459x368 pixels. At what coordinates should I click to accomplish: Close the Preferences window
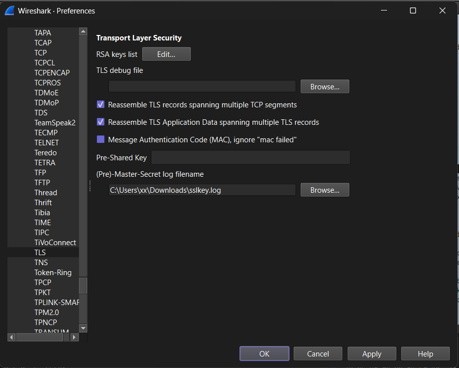tap(442, 11)
